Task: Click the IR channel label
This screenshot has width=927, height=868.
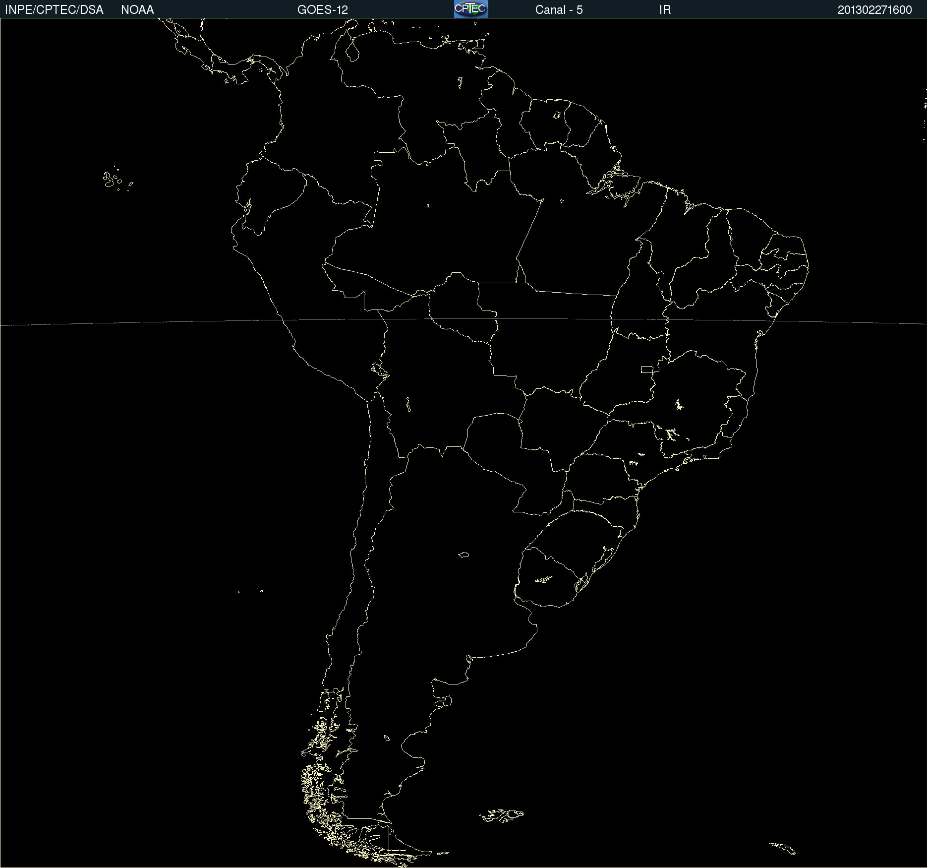Action: 665,10
